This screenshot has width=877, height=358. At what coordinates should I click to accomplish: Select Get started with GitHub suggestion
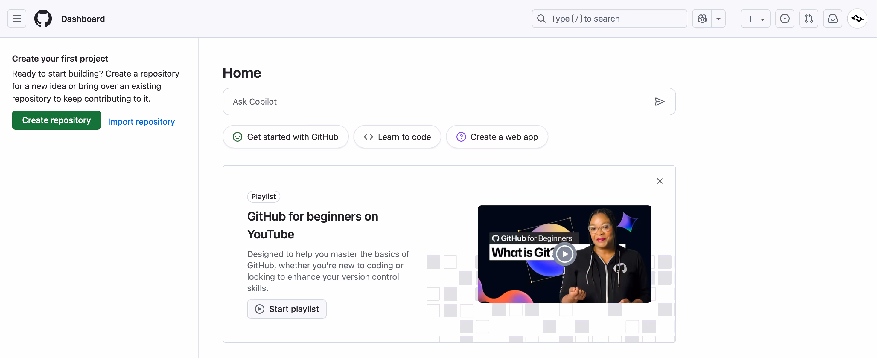pyautogui.click(x=285, y=137)
